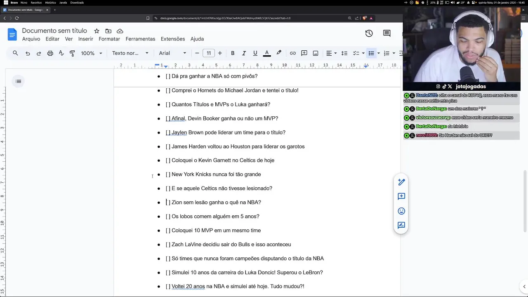Open the Ver menu

point(69,39)
